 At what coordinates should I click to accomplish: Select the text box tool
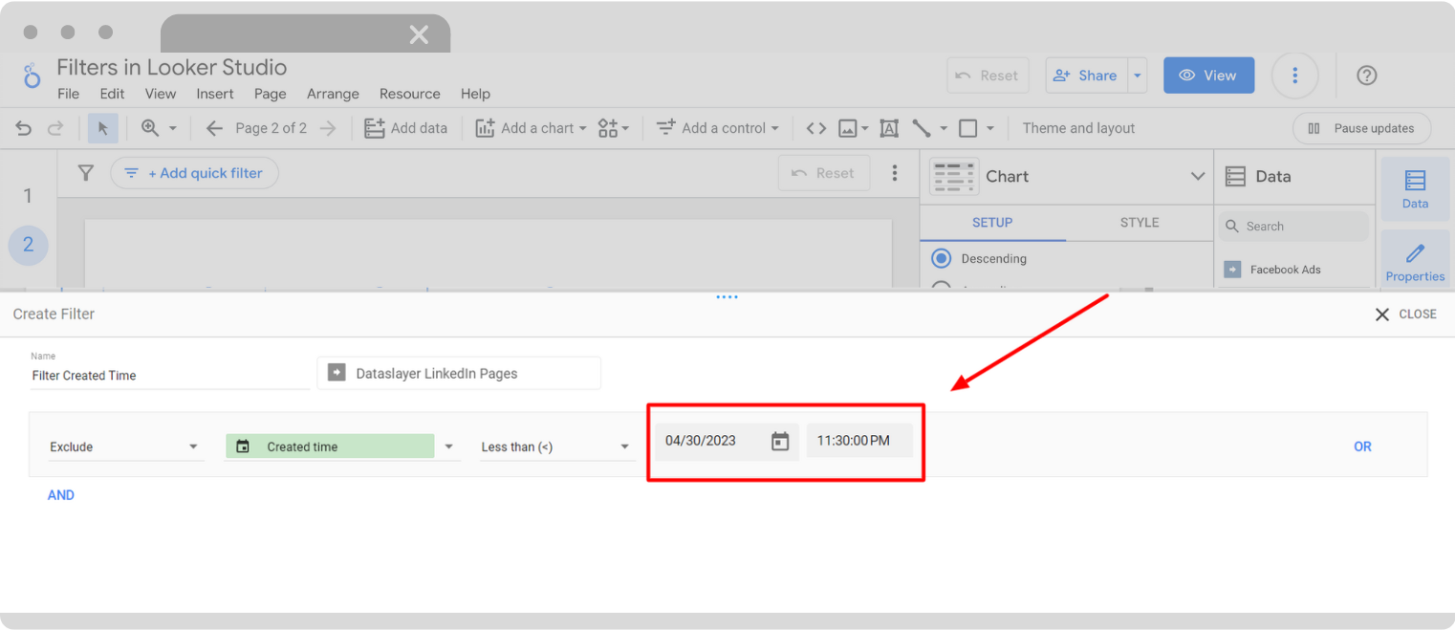point(888,127)
